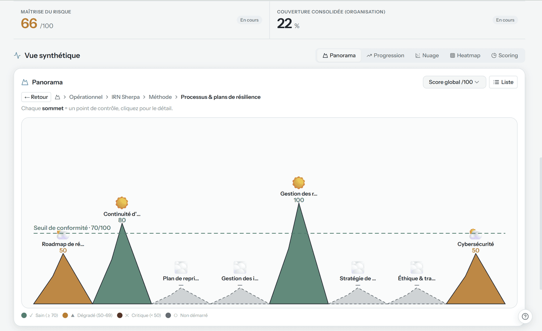
Task: Click the grey Non démarré legend swatch
Action: pos(168,315)
